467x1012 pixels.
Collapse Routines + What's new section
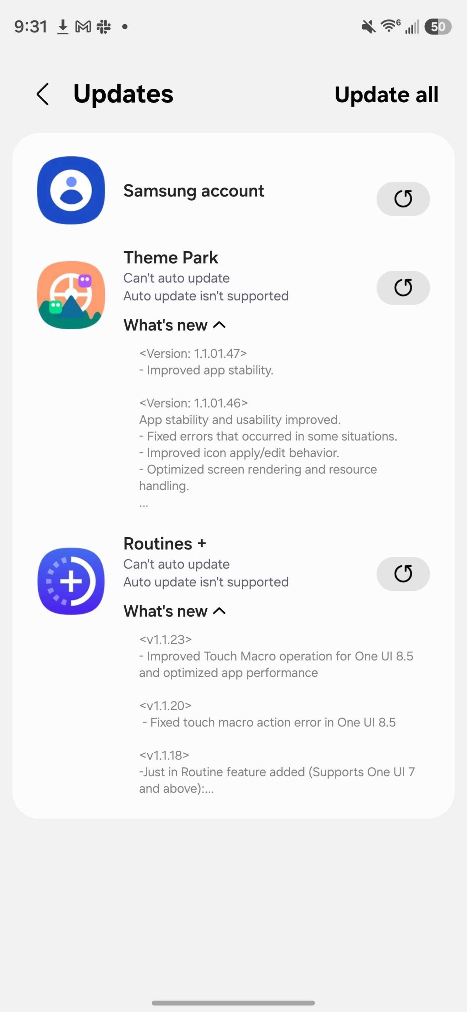click(x=175, y=611)
